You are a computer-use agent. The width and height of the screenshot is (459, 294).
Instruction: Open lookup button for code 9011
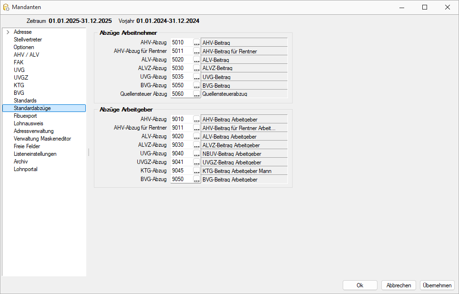point(197,128)
